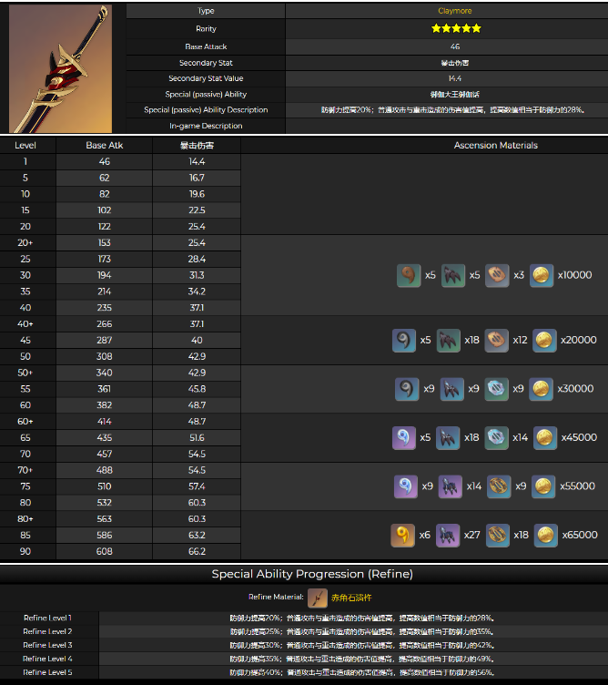The height and width of the screenshot is (685, 608).
Task: Select the brown mask icon beside x3
Action: pos(497,275)
